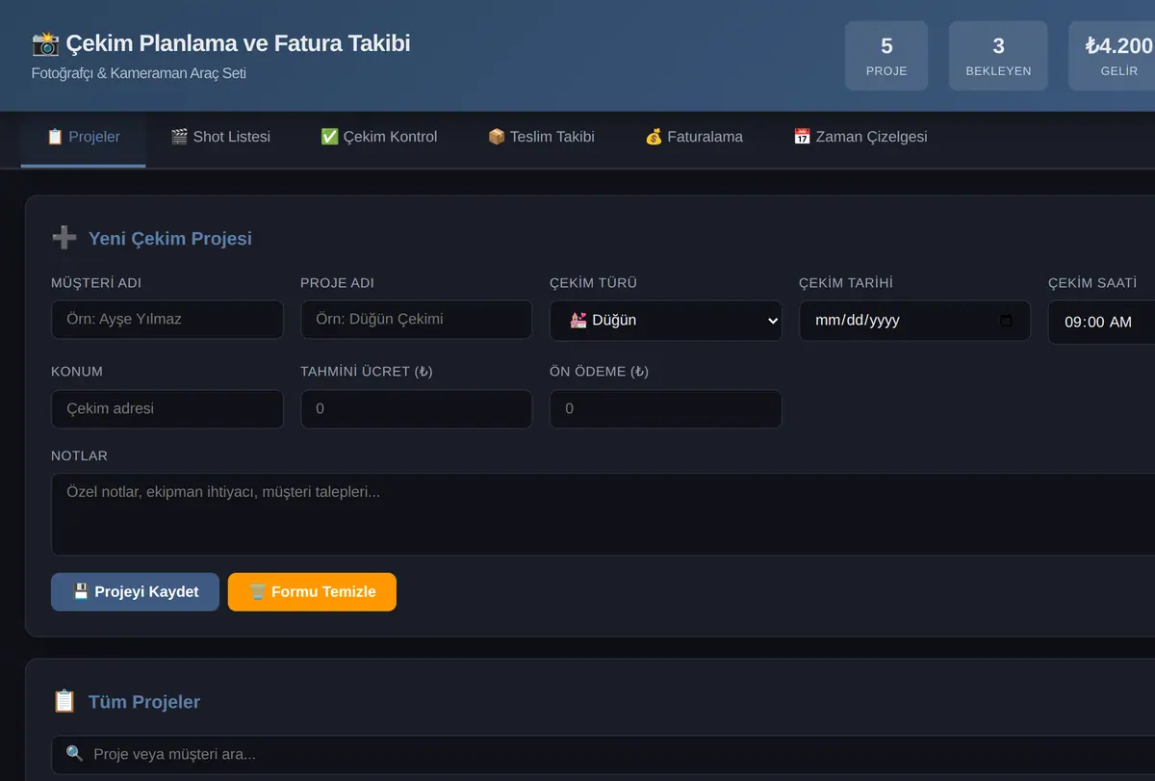
Task: Click the Tahmini Ücret amount field
Action: 417,408
